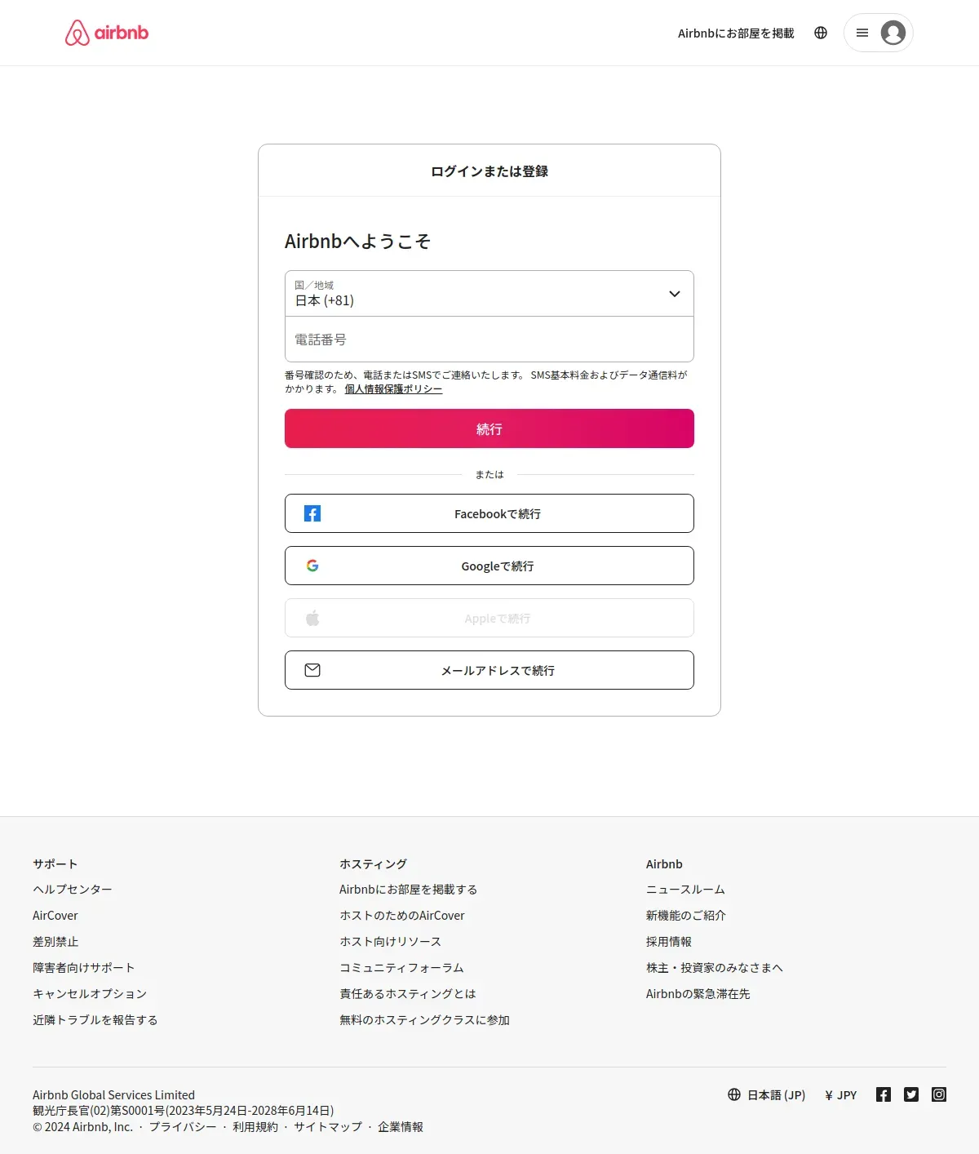This screenshot has width=979, height=1154.
Task: Open Airbnbの緊急滞在先 footer link
Action: click(x=698, y=994)
